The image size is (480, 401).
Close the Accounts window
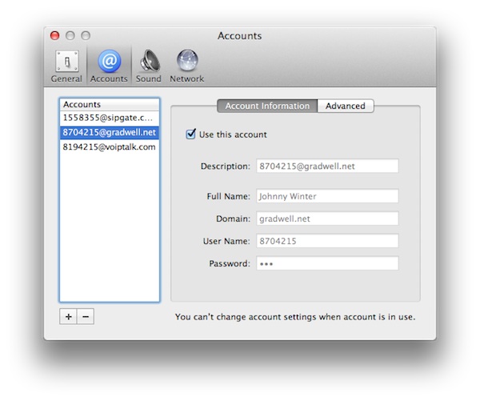click(x=54, y=35)
